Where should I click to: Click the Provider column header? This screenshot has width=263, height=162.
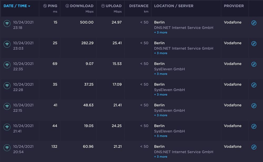click(234, 6)
